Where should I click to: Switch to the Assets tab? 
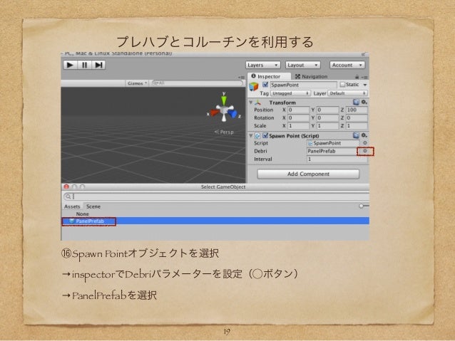coord(72,206)
